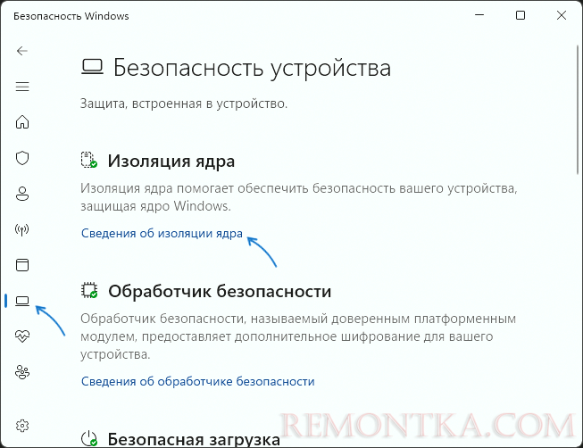The image size is (583, 448).
Task: Open 'Сведения об изоляции ядра' link
Action: coord(162,234)
